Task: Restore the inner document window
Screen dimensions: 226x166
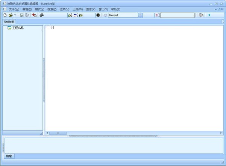Action: [x=219, y=9]
